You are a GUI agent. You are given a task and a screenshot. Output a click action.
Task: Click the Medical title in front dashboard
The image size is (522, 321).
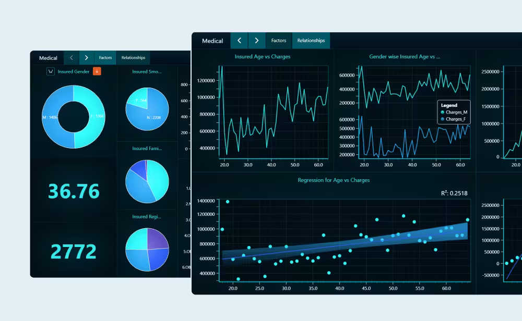[212, 41]
